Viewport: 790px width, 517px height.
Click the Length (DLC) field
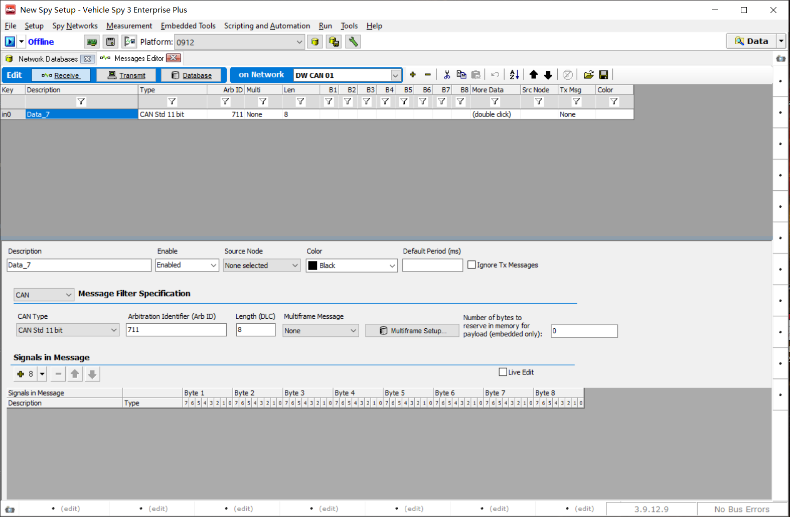256,330
